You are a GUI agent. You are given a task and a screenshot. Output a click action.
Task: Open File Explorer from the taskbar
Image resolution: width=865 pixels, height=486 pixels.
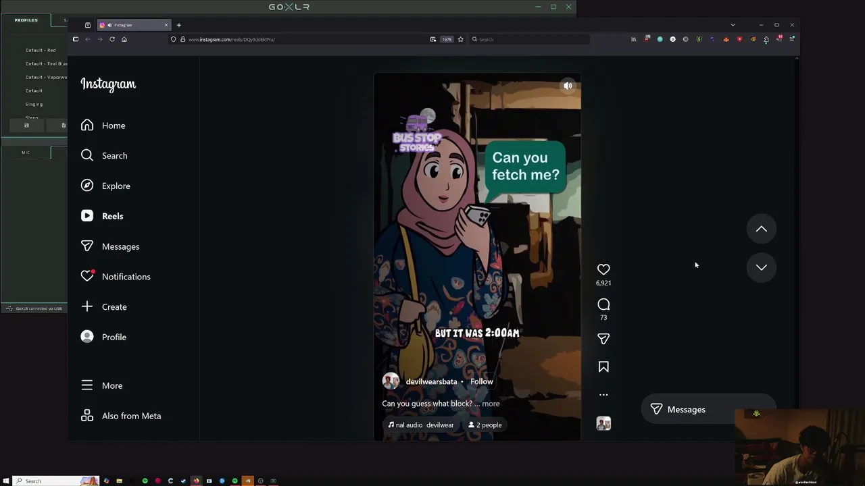119,481
